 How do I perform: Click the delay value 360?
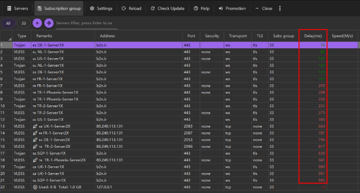pos(321,120)
